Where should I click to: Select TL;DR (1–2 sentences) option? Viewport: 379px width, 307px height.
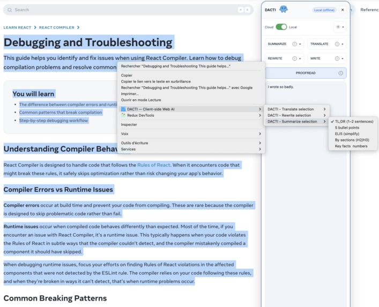point(353,122)
